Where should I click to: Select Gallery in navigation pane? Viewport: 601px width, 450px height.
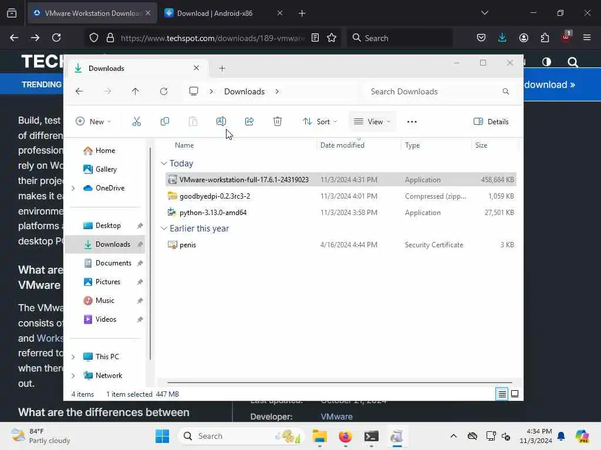[104, 169]
